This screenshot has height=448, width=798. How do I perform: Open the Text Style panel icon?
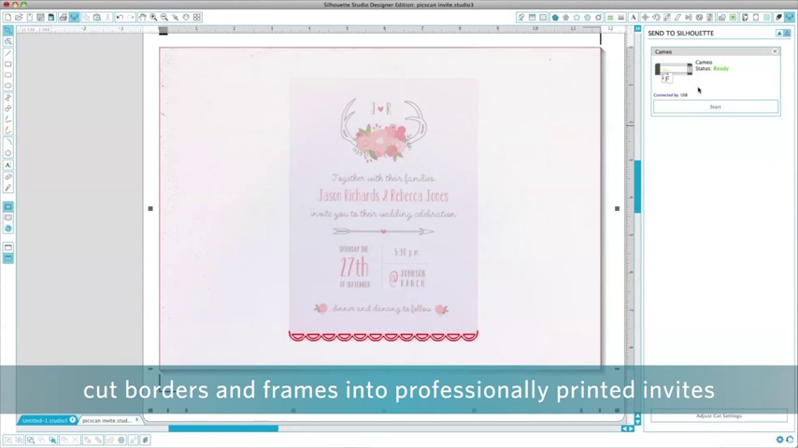(634, 18)
